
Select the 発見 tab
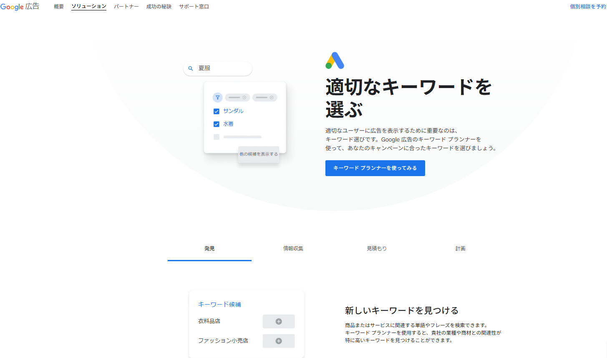pyautogui.click(x=209, y=249)
